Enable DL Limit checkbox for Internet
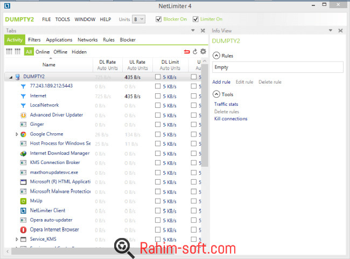Screen dimensions: 350x259 coord(158,96)
